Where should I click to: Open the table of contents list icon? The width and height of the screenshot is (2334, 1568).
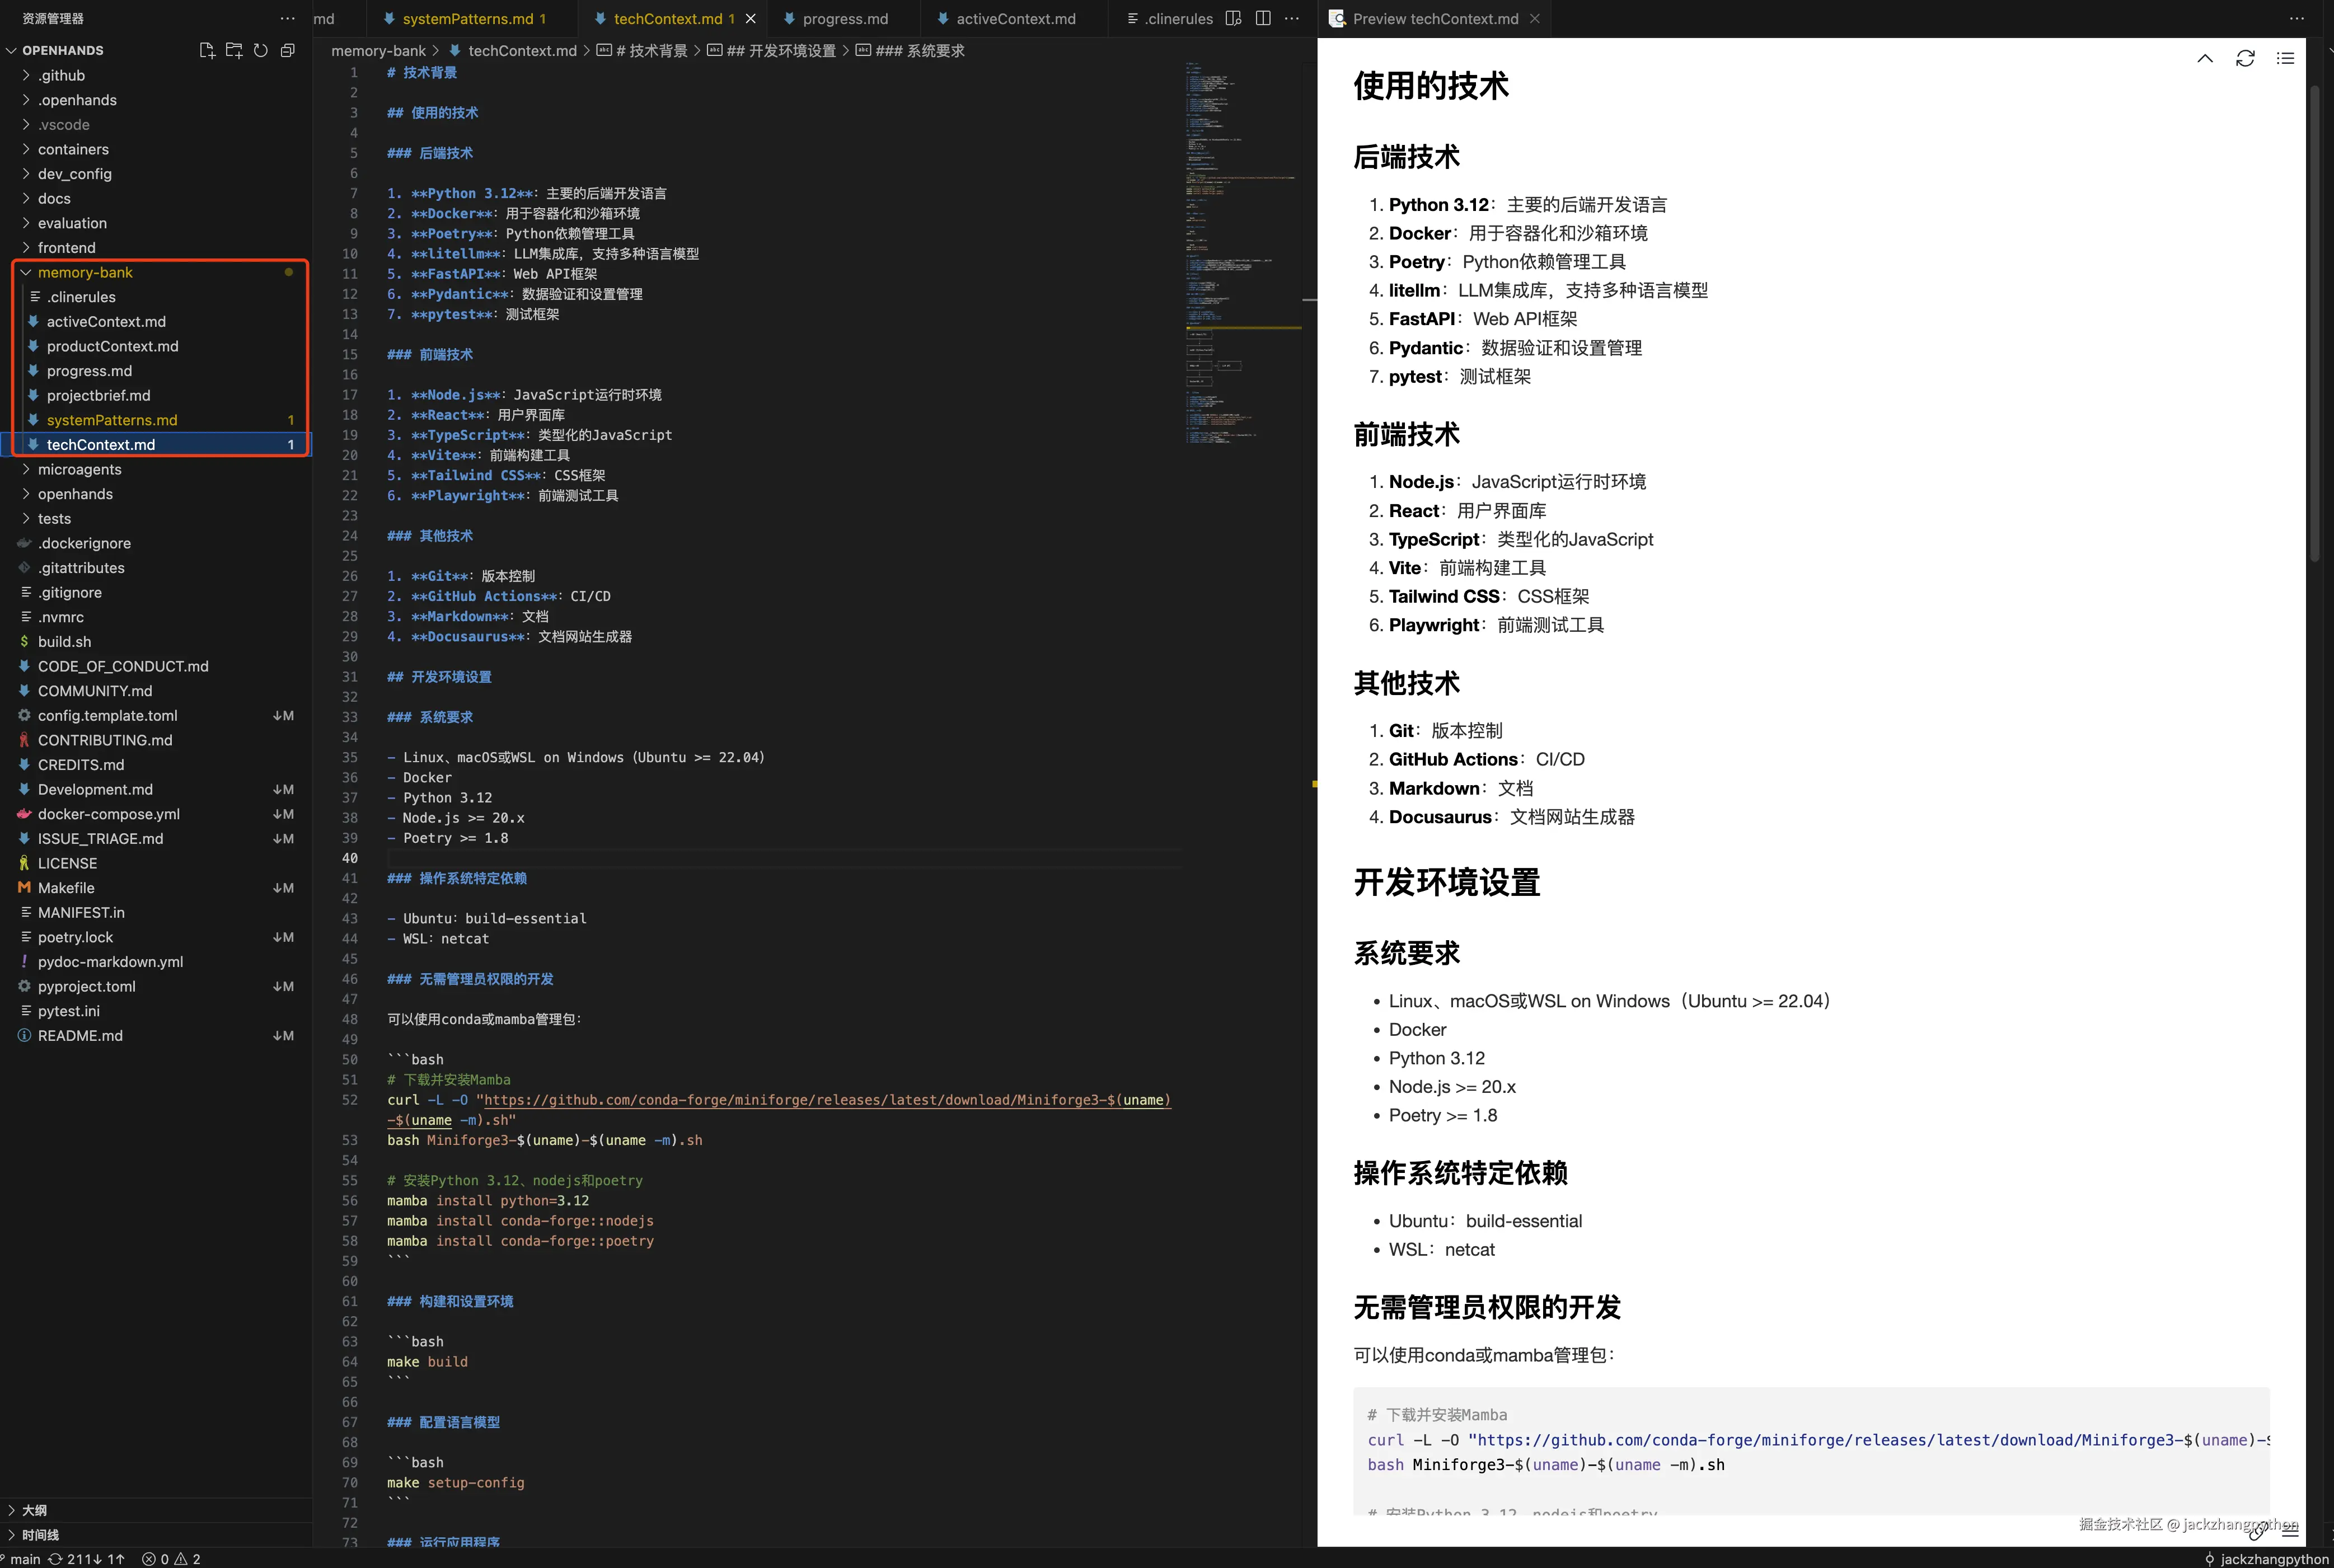coord(2285,59)
